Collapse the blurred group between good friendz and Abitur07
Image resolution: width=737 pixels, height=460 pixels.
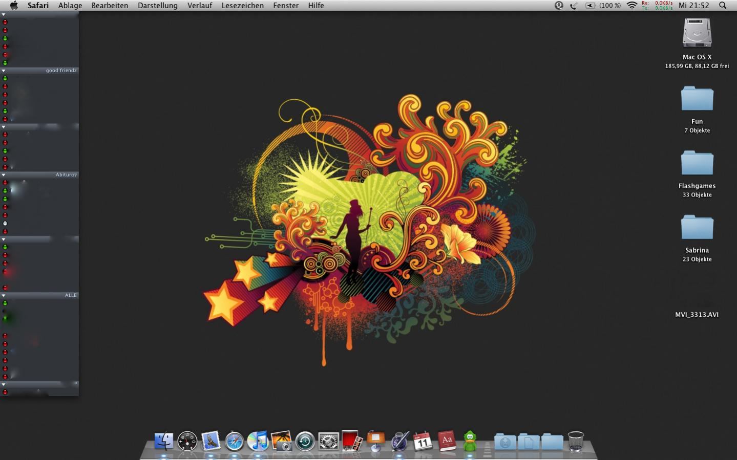coord(4,127)
